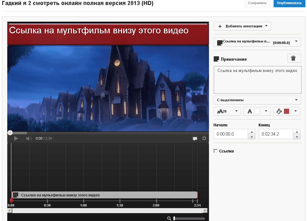Click the 0:00 / 2:34 time display
Screen dimensions: 307x221
(44, 138)
